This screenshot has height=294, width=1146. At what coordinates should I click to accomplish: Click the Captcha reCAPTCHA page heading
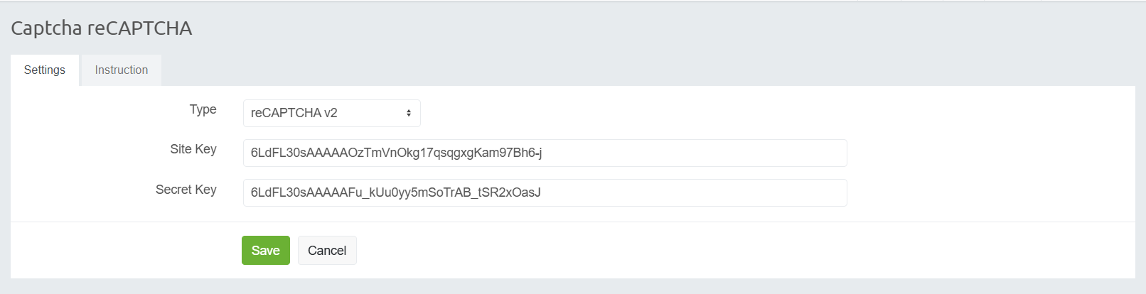pos(102,28)
